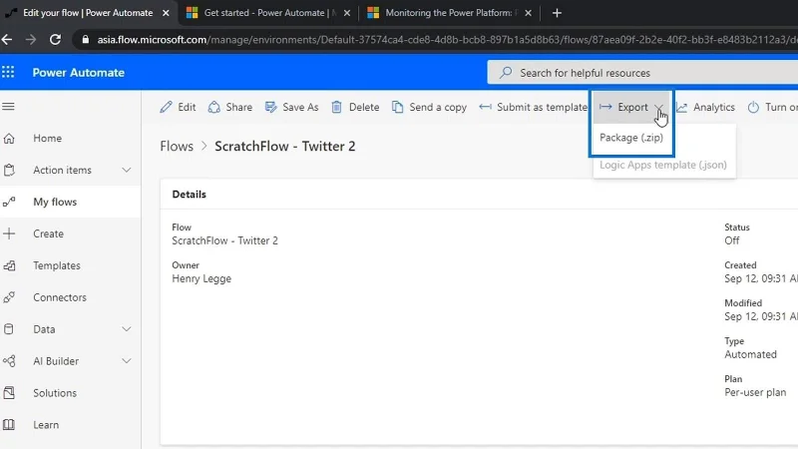The height and width of the screenshot is (449, 798).
Task: Switch to Get started - Power Automate tab
Action: [x=269, y=13]
